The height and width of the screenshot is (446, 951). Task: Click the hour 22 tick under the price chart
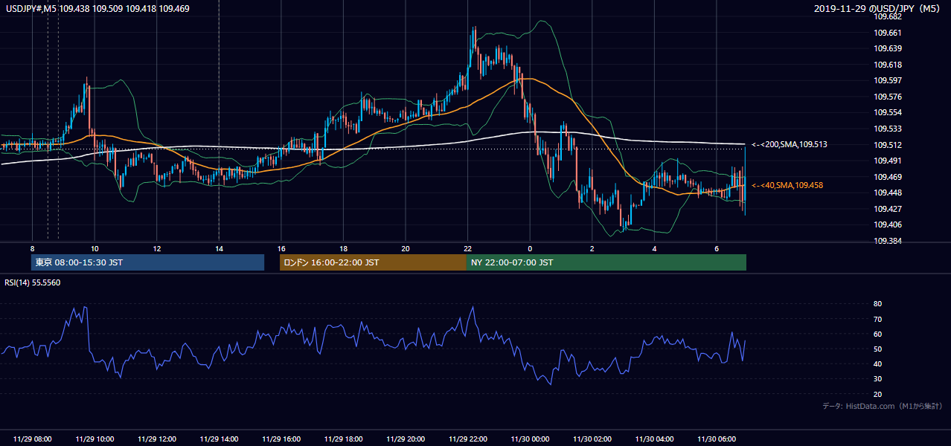click(467, 248)
